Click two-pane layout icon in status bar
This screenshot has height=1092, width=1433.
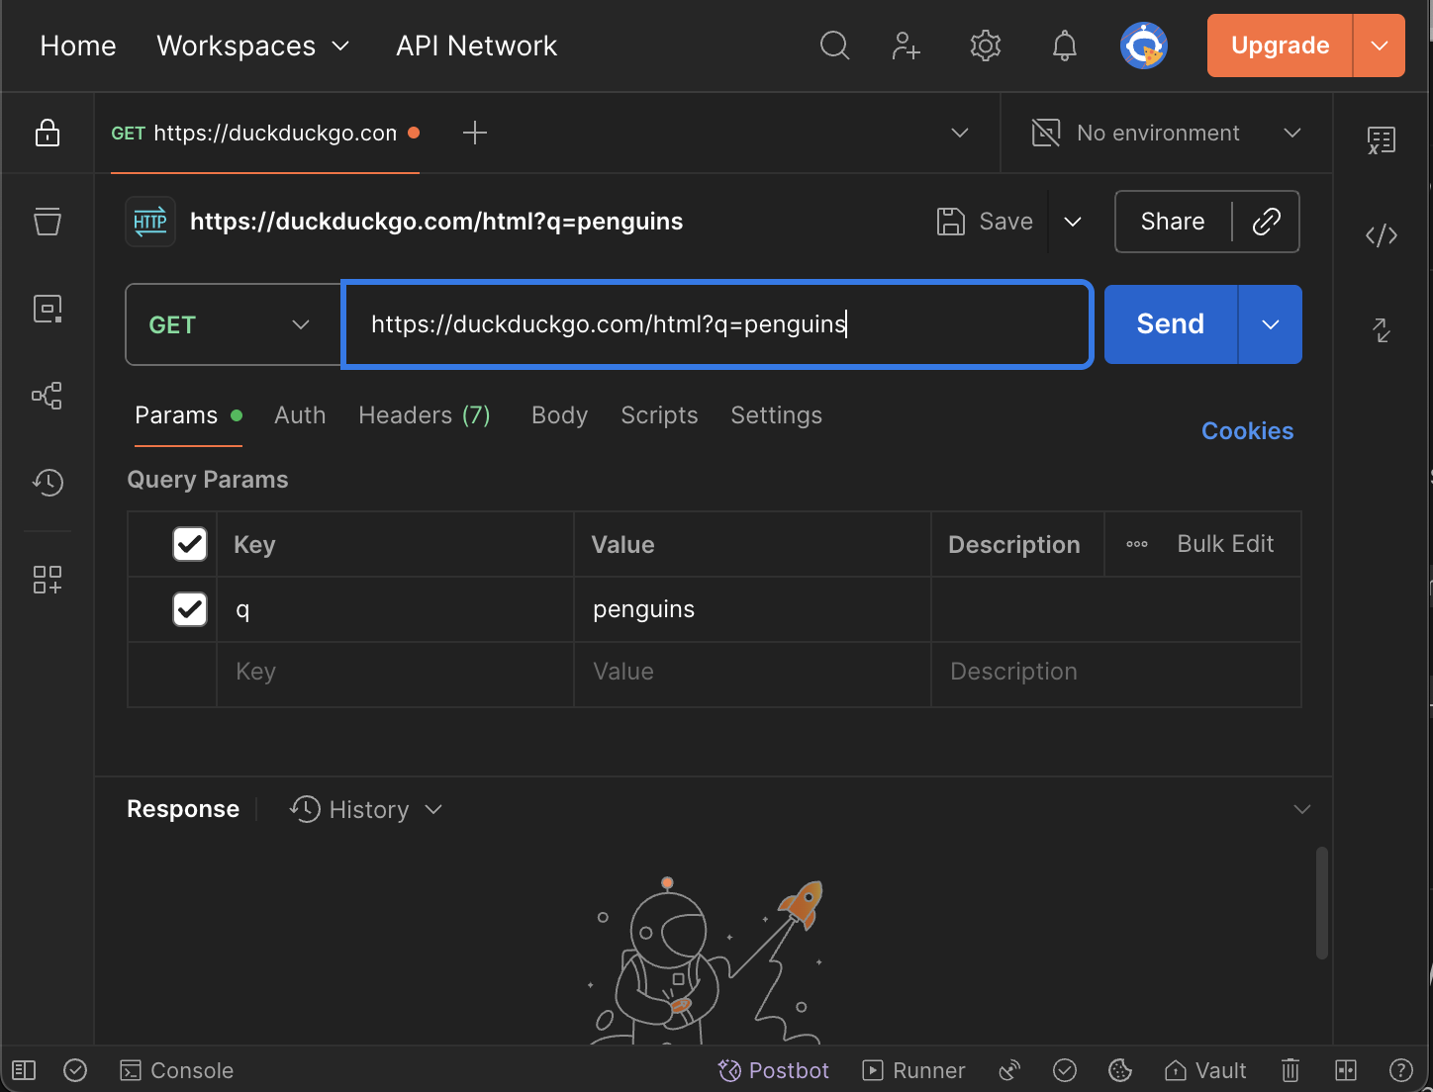[x=1346, y=1070]
